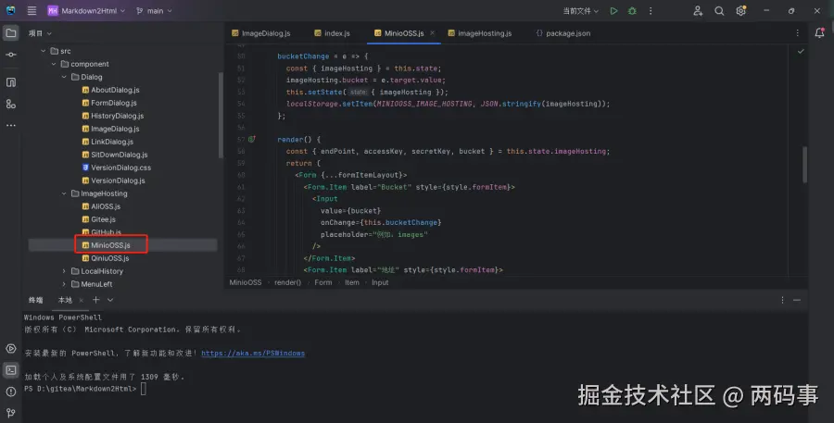Screen dimensions: 834x423
Task: Run the current file
Action: (x=613, y=10)
